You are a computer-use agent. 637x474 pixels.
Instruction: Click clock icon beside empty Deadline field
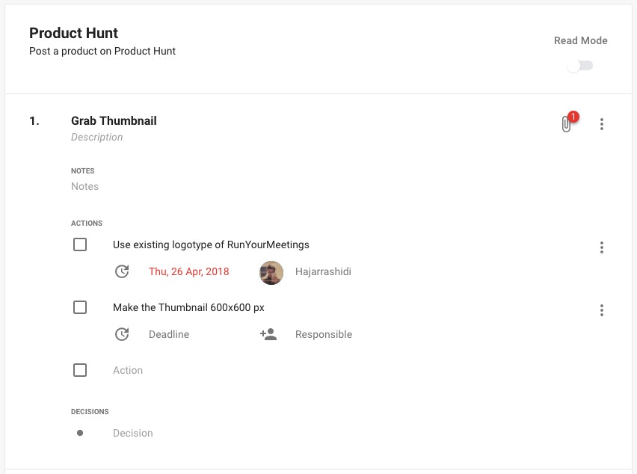[122, 334]
